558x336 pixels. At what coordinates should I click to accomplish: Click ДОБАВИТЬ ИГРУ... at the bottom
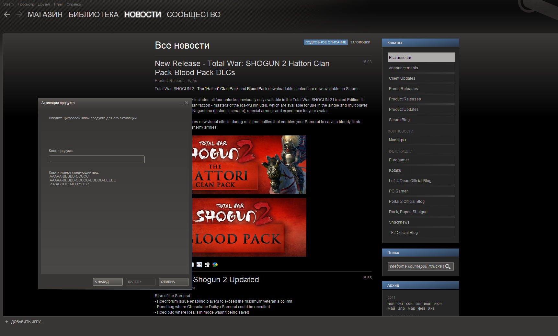point(27,322)
